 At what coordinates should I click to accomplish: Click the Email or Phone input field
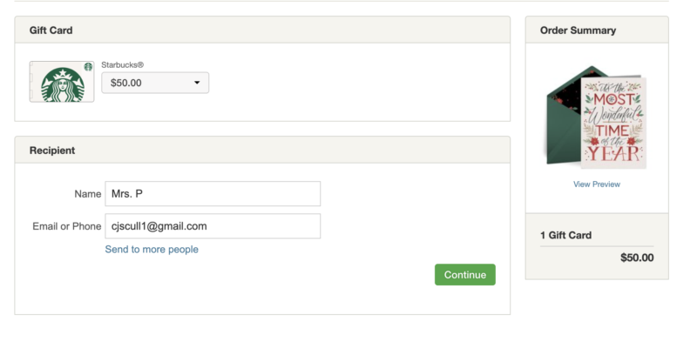coord(213,226)
